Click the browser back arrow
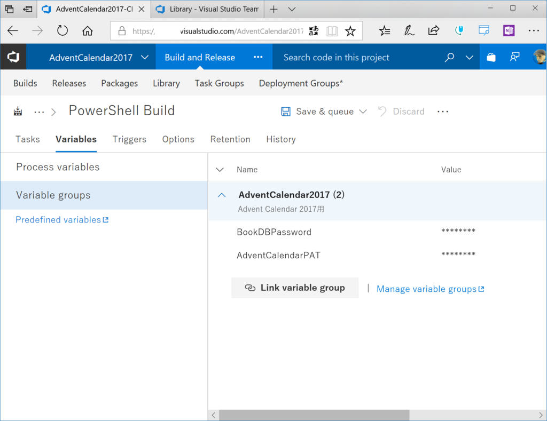547x421 pixels. pyautogui.click(x=13, y=31)
